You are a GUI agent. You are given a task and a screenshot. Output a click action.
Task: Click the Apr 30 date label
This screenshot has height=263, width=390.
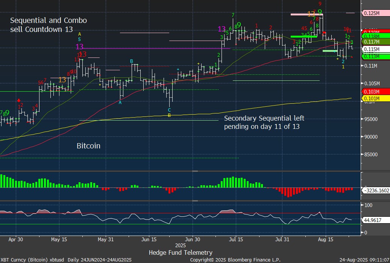click(16, 239)
